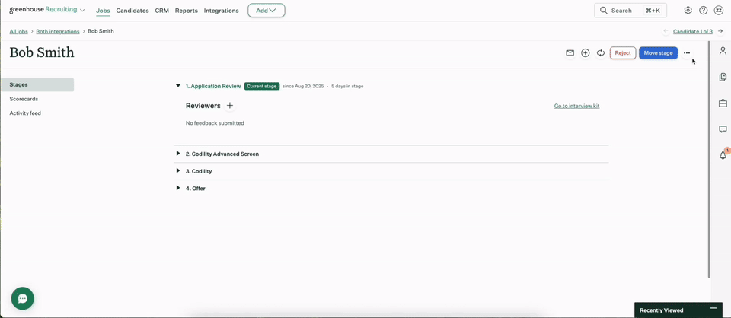Open the Candidates tab

point(132,10)
